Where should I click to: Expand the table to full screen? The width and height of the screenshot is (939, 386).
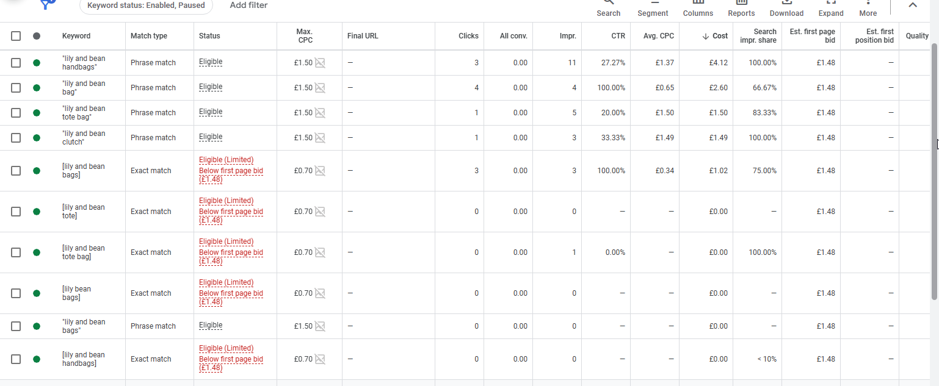pyautogui.click(x=831, y=9)
